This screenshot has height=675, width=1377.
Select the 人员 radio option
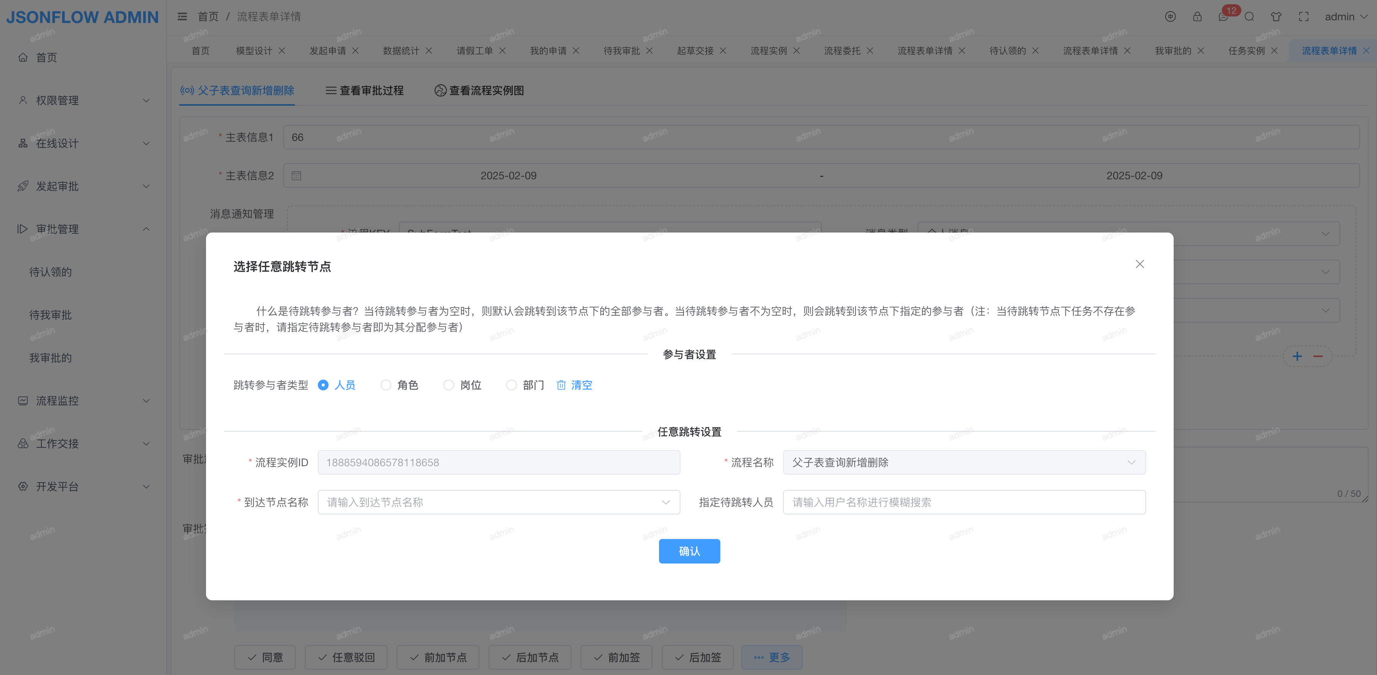point(323,385)
